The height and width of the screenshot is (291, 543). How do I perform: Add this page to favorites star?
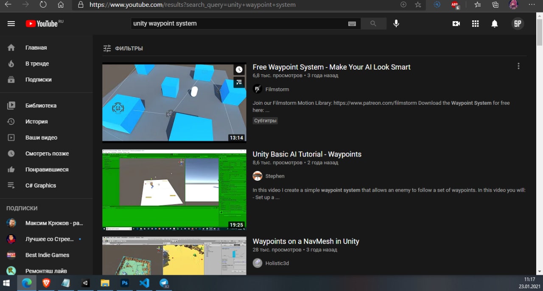(418, 5)
